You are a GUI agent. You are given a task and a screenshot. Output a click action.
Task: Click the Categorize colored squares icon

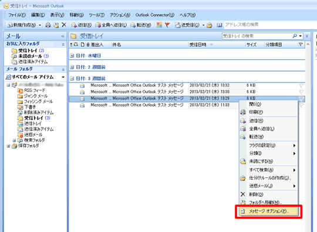click(x=159, y=25)
